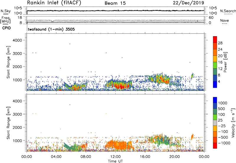236x163 pixels.
Task: Pick the red top segment of Power color bar
Action: tap(215, 40)
